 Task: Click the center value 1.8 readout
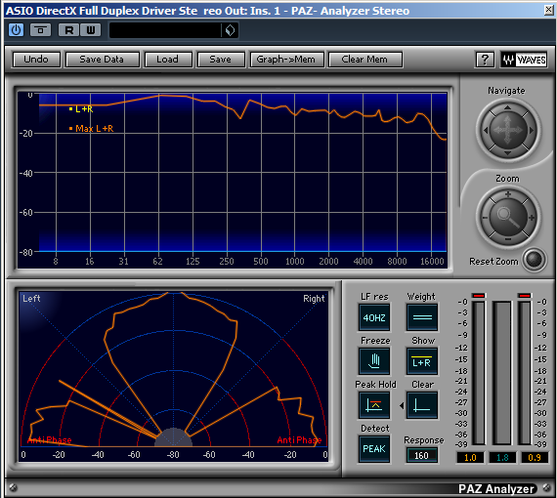coord(502,458)
